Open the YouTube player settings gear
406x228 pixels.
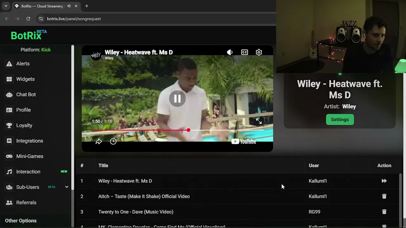click(259, 52)
